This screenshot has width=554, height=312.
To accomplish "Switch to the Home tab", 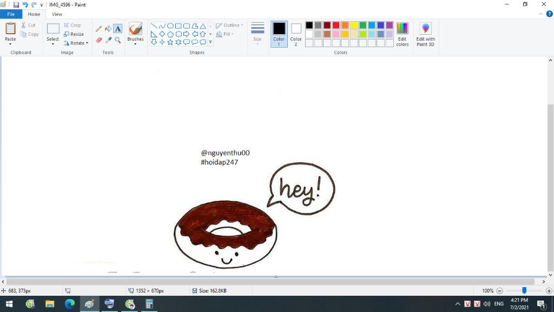I will tap(34, 14).
